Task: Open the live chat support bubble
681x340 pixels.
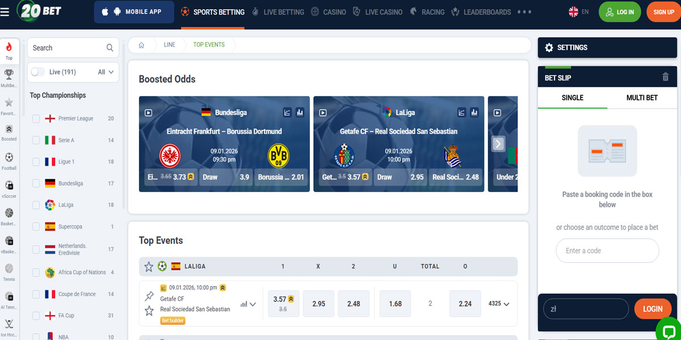Action: [668, 331]
